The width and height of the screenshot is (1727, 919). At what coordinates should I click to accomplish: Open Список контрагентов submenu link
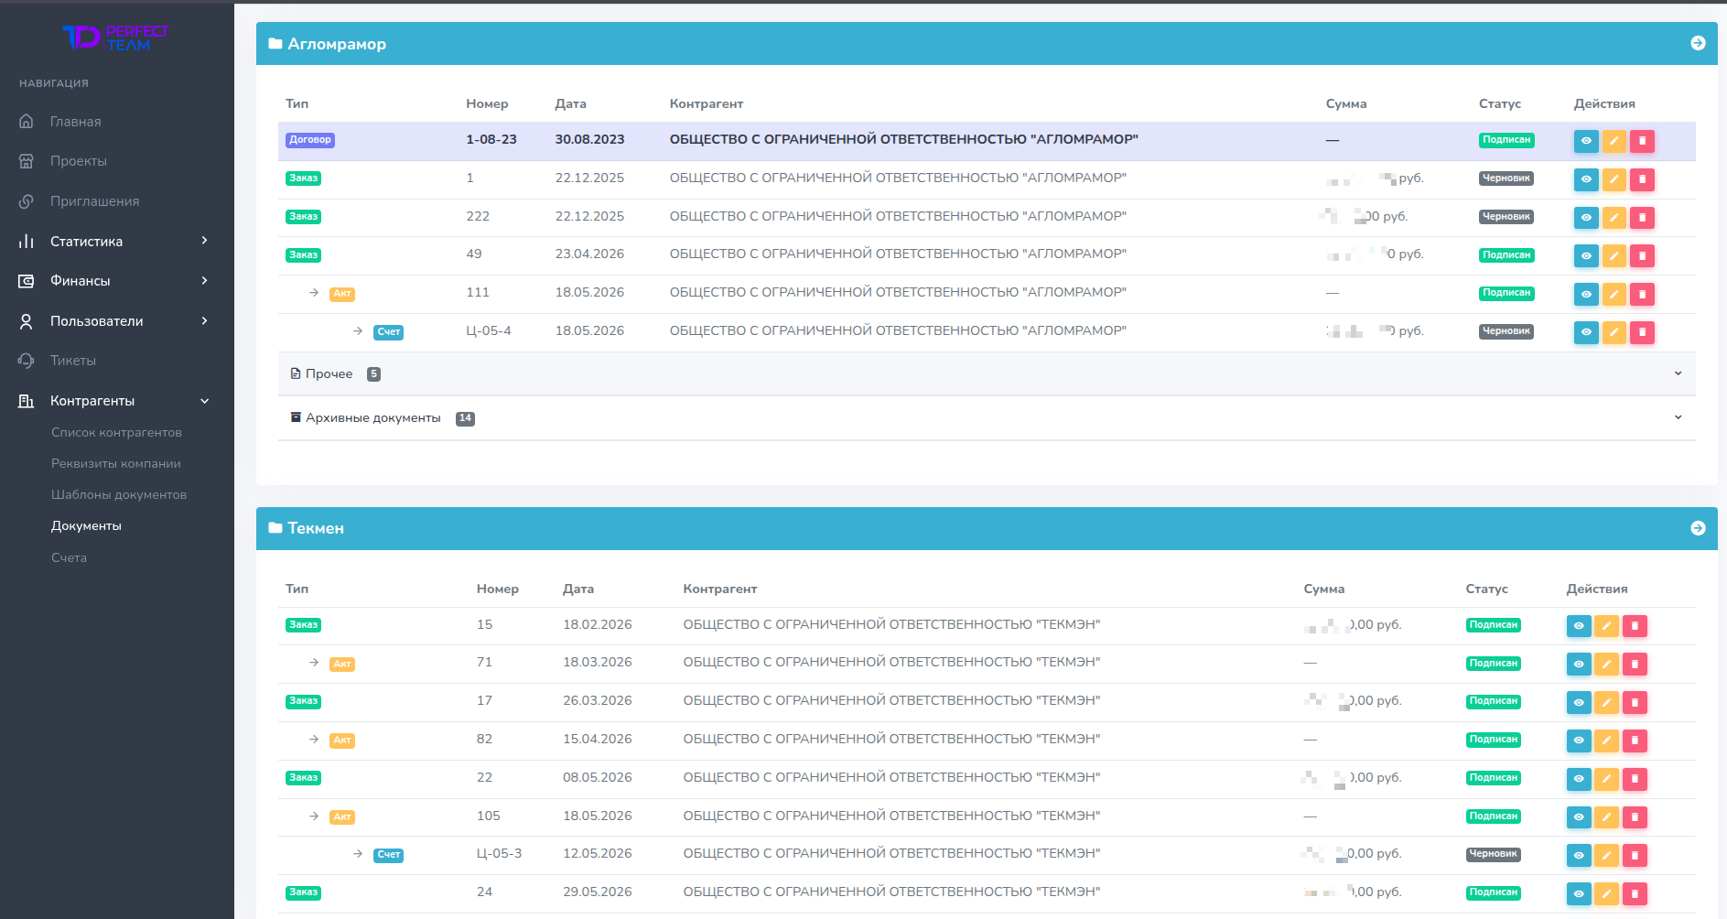(116, 433)
